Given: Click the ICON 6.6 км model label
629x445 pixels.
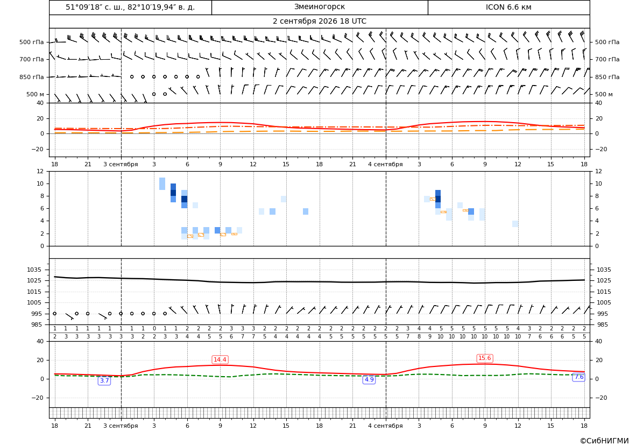Looking at the screenshot, I should point(508,7).
